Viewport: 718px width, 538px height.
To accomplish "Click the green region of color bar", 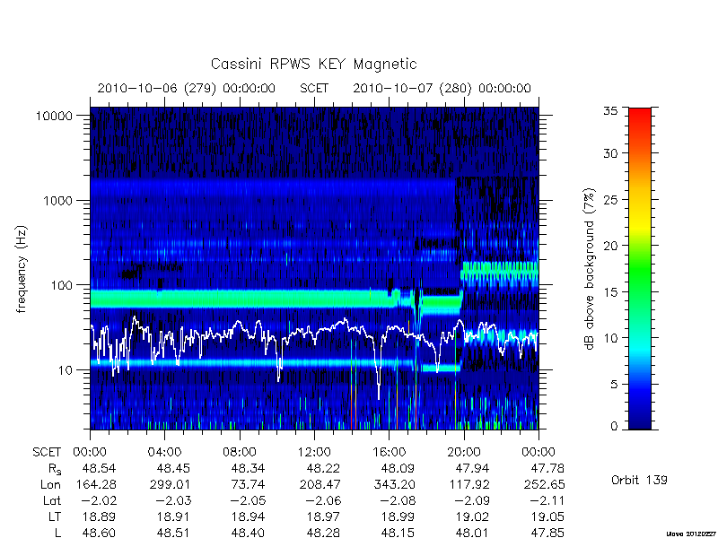I will point(640,274).
